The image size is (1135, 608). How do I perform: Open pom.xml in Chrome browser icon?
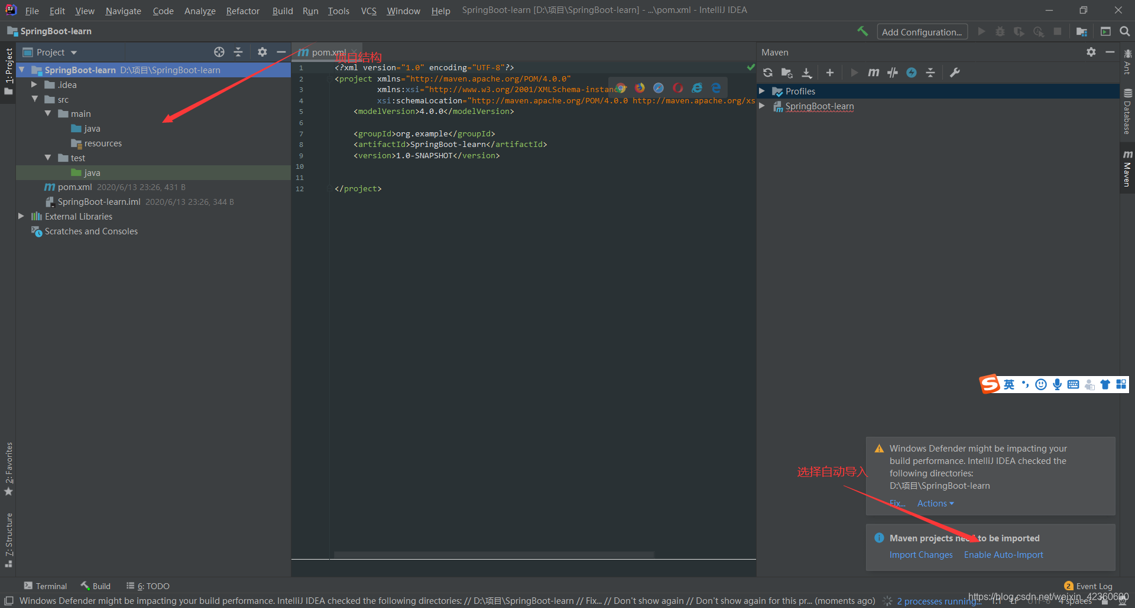tap(621, 88)
